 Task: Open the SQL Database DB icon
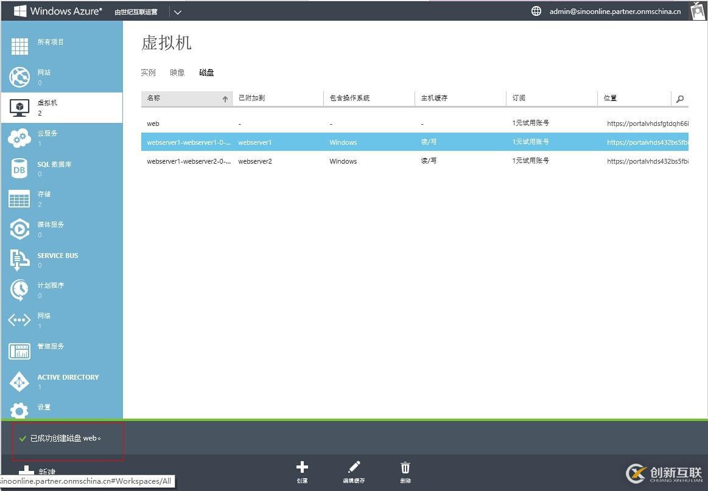(x=19, y=169)
